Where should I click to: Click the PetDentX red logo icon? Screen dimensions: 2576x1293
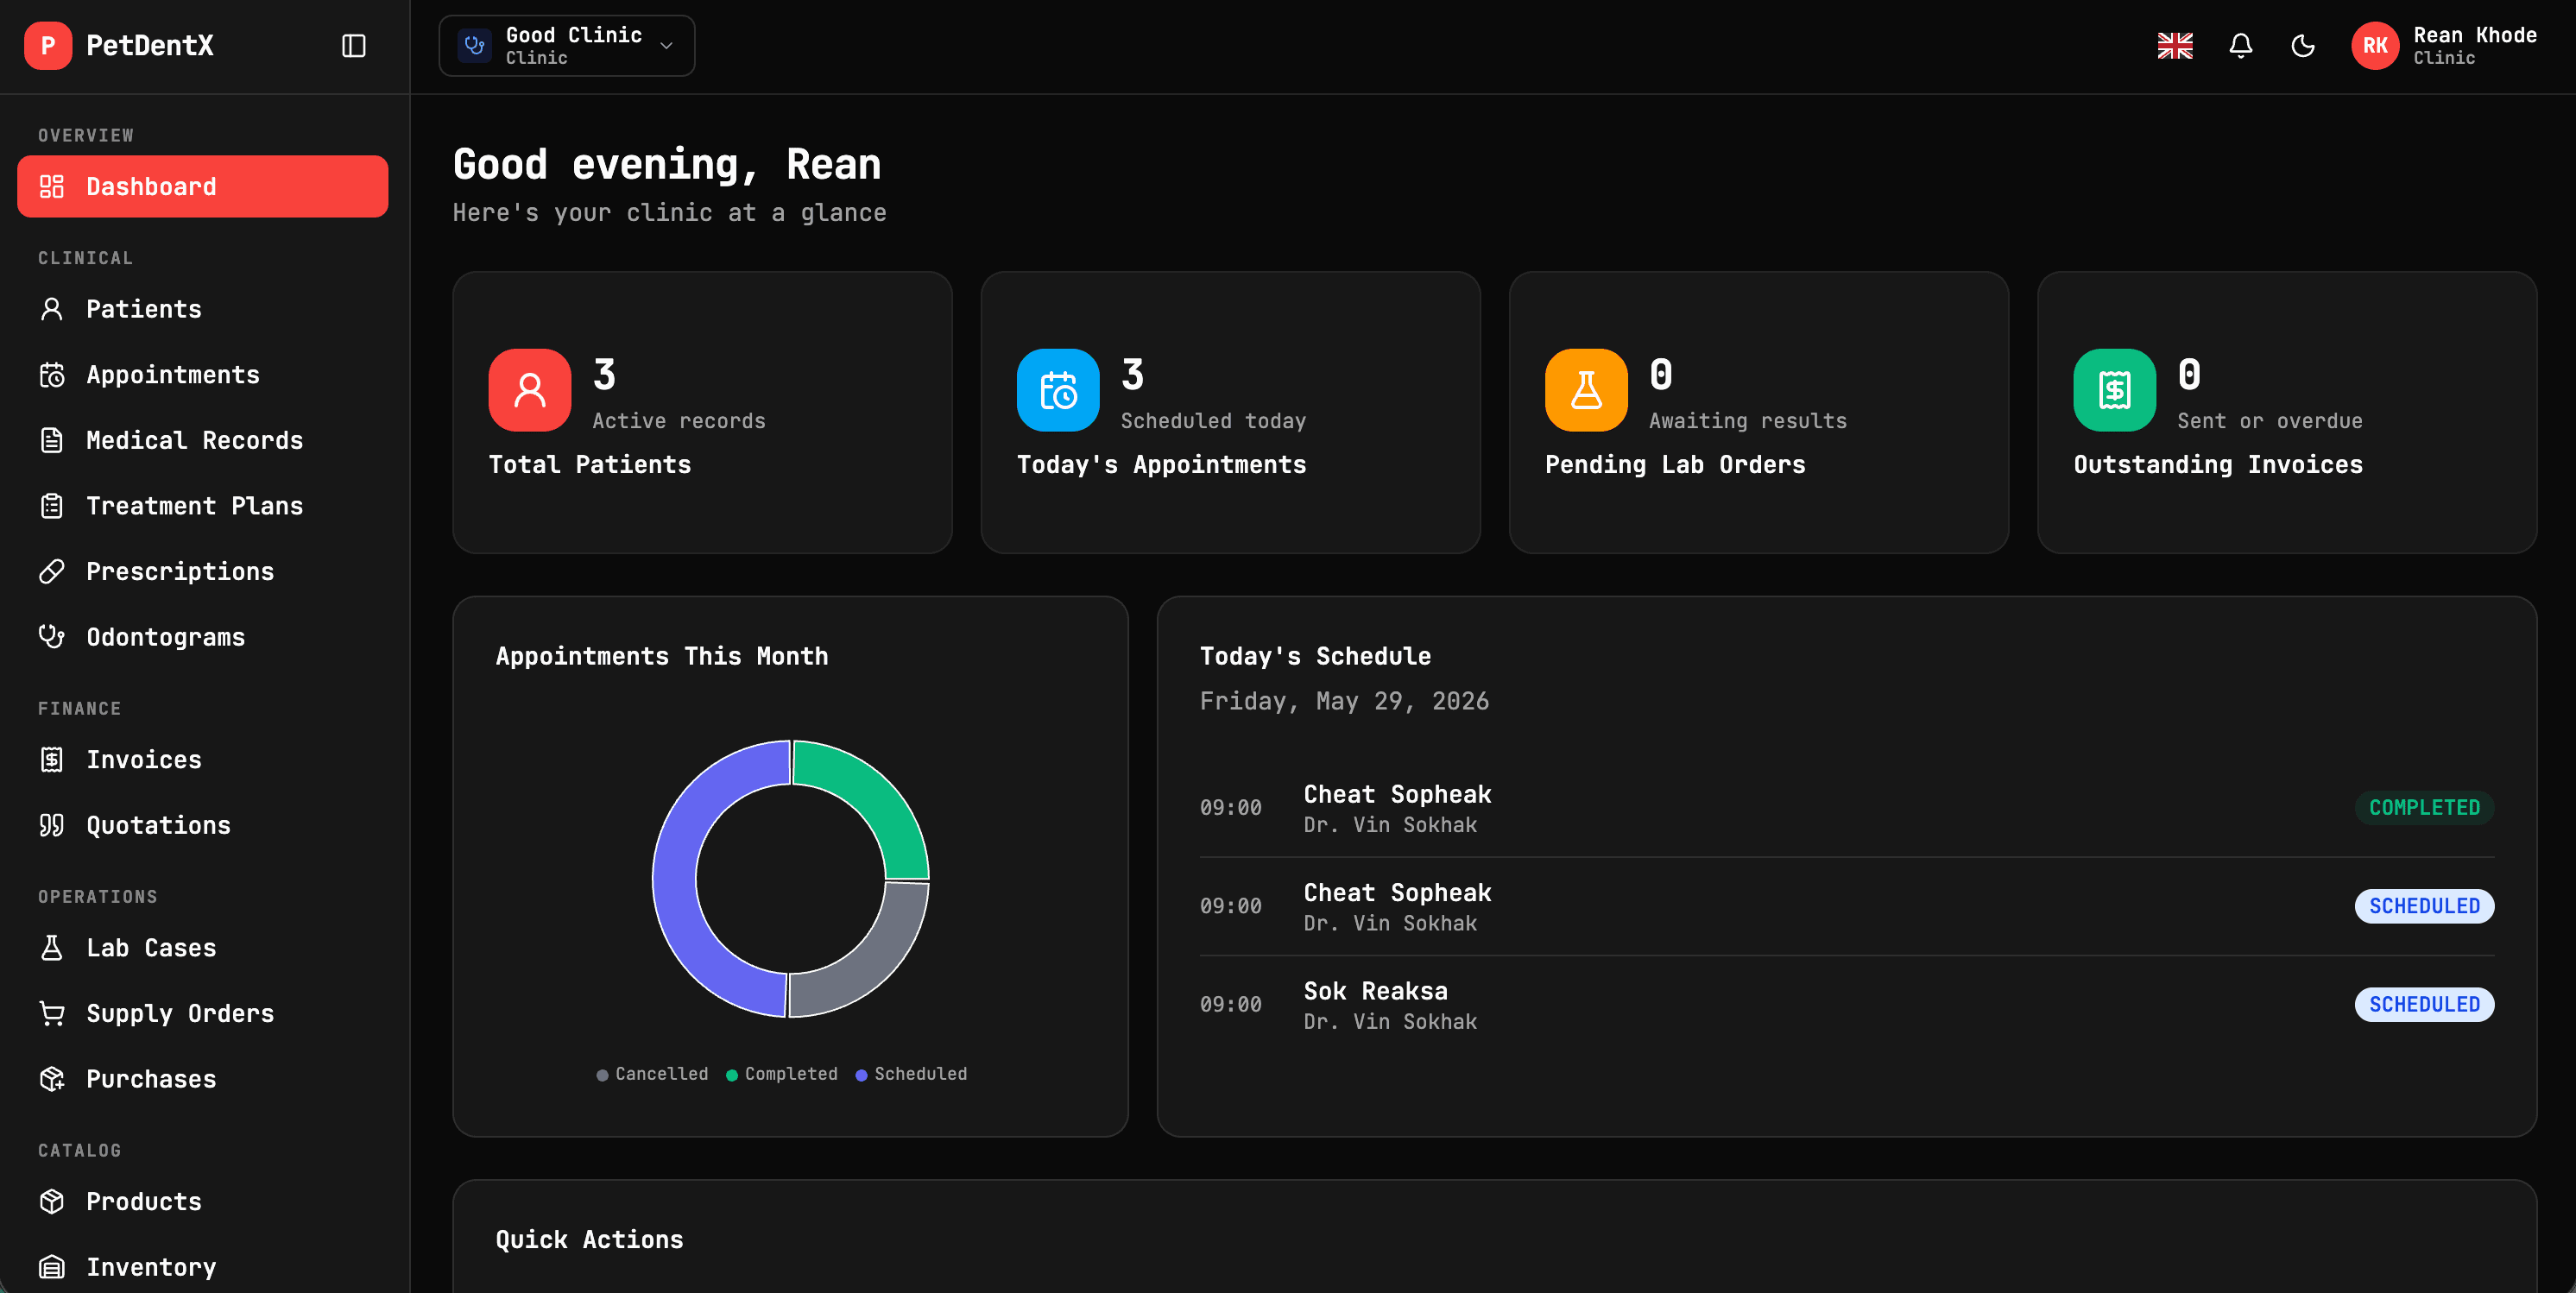[x=47, y=46]
